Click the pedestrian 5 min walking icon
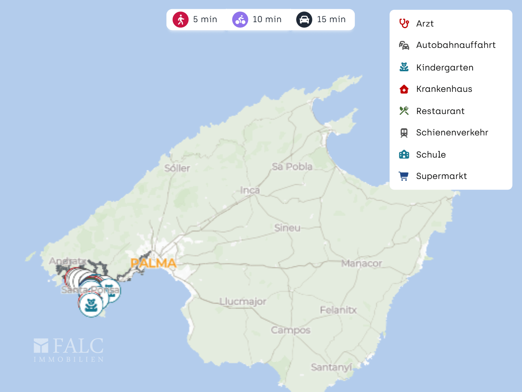 [x=181, y=19]
